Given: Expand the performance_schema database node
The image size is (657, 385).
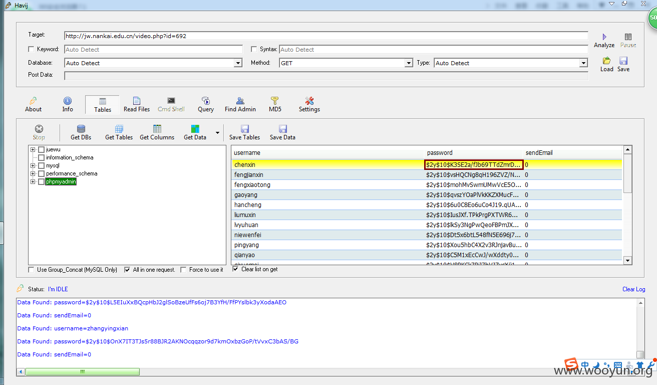Looking at the screenshot, I should click(x=33, y=173).
